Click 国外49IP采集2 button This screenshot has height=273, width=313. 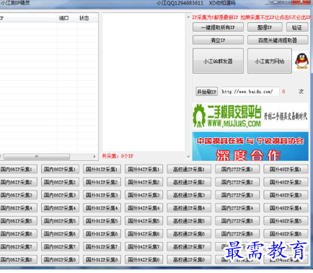(286, 182)
